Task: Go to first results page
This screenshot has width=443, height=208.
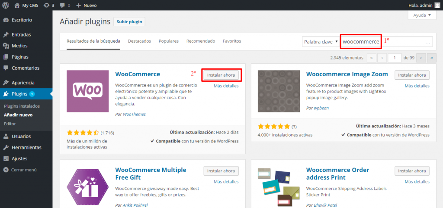Action: (x=371, y=58)
